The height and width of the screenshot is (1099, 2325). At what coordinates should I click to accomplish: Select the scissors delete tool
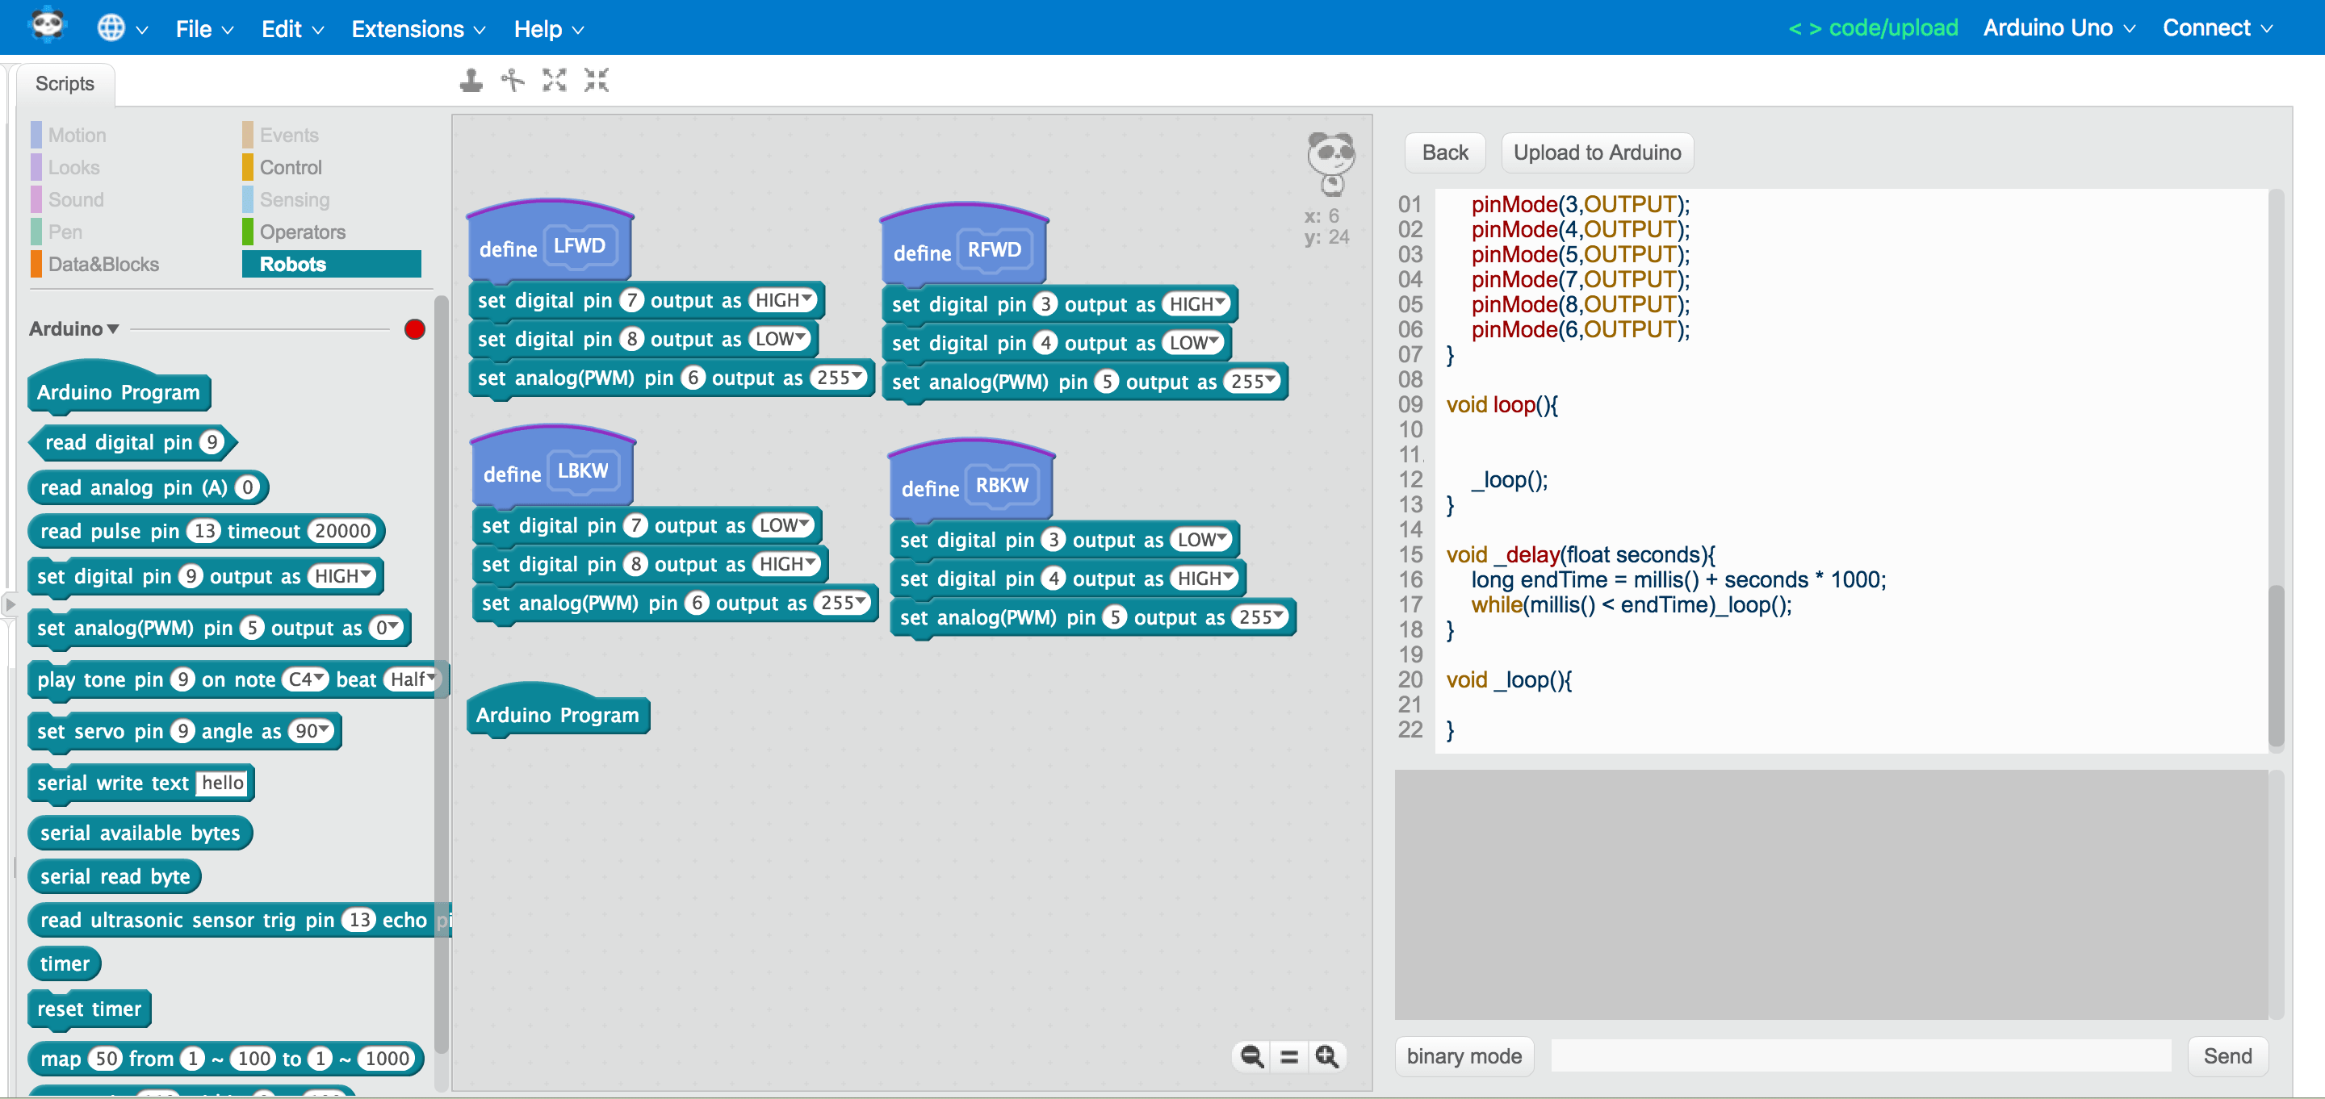coord(511,81)
